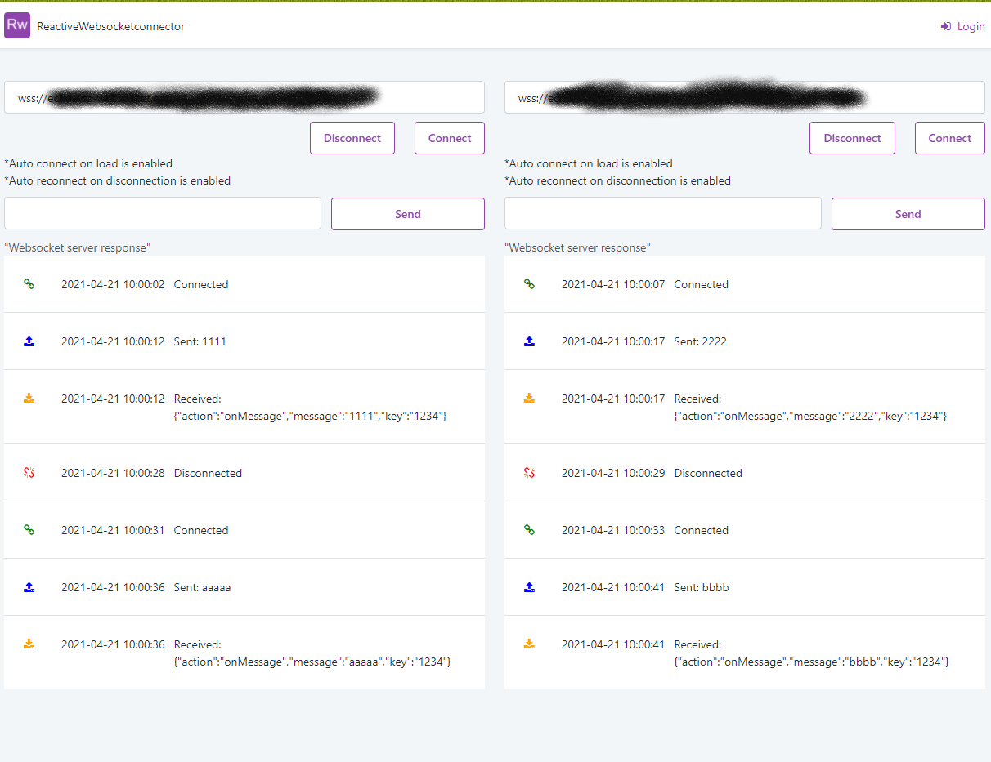Click the left 'Disconnected' log entry text
Image resolution: width=991 pixels, height=762 pixels.
tap(208, 473)
